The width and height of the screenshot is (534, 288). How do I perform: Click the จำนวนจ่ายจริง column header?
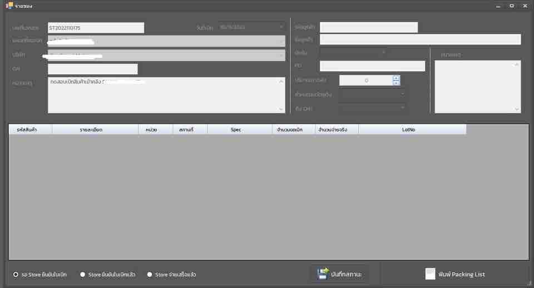[x=337, y=129]
